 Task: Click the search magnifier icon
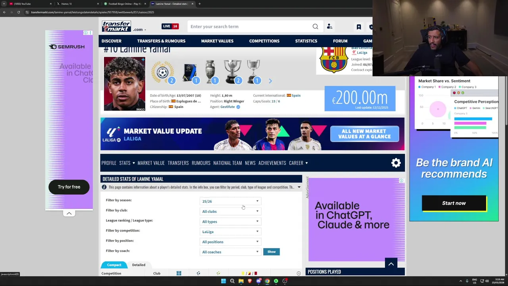coord(315,27)
